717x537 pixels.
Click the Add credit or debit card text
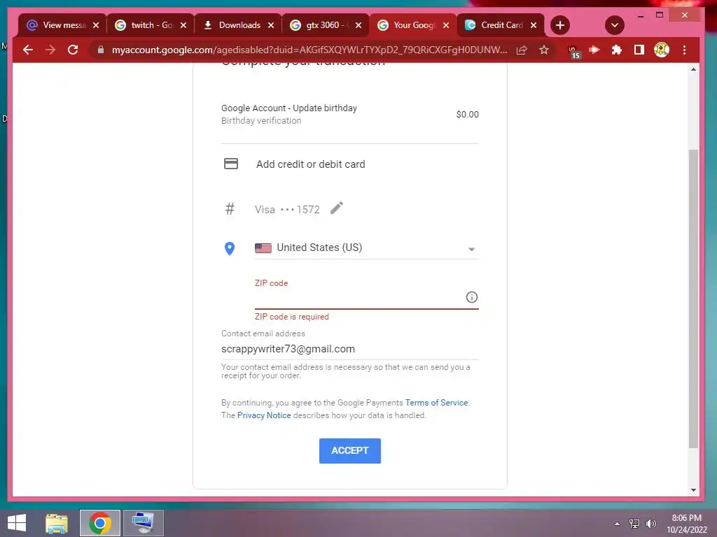310,164
